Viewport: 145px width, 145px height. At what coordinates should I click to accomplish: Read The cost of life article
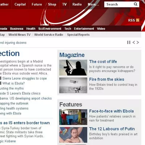[x=103, y=62]
